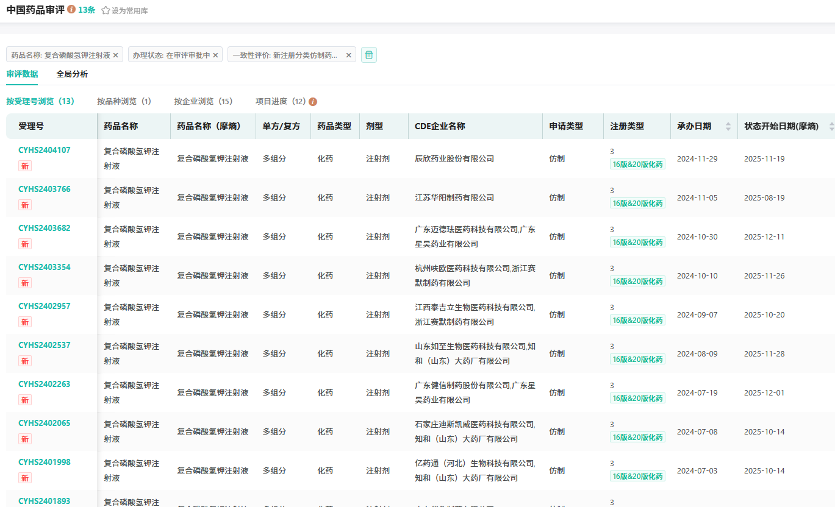Select the 审评数据 tab

pos(22,74)
